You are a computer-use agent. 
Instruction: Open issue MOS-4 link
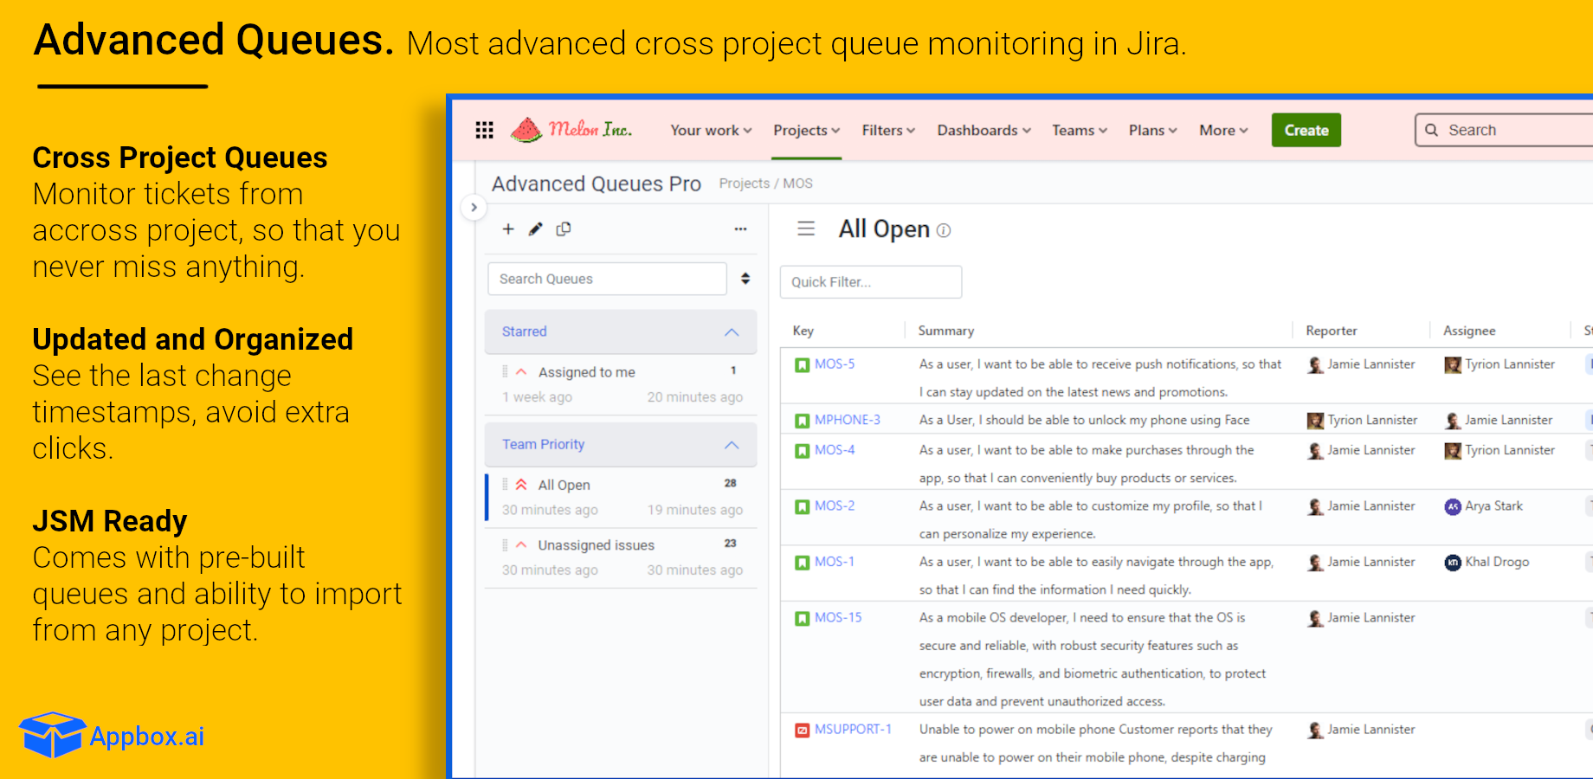tap(835, 450)
